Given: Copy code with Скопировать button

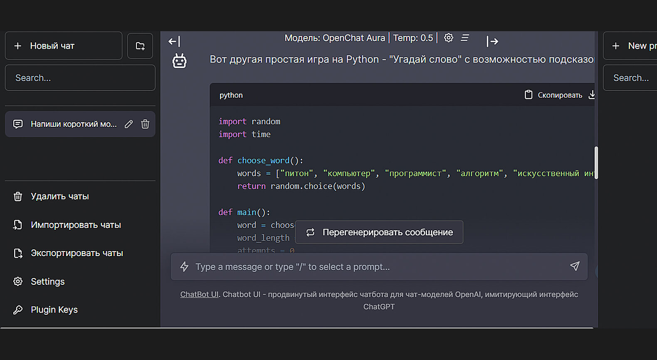Looking at the screenshot, I should tap(553, 95).
